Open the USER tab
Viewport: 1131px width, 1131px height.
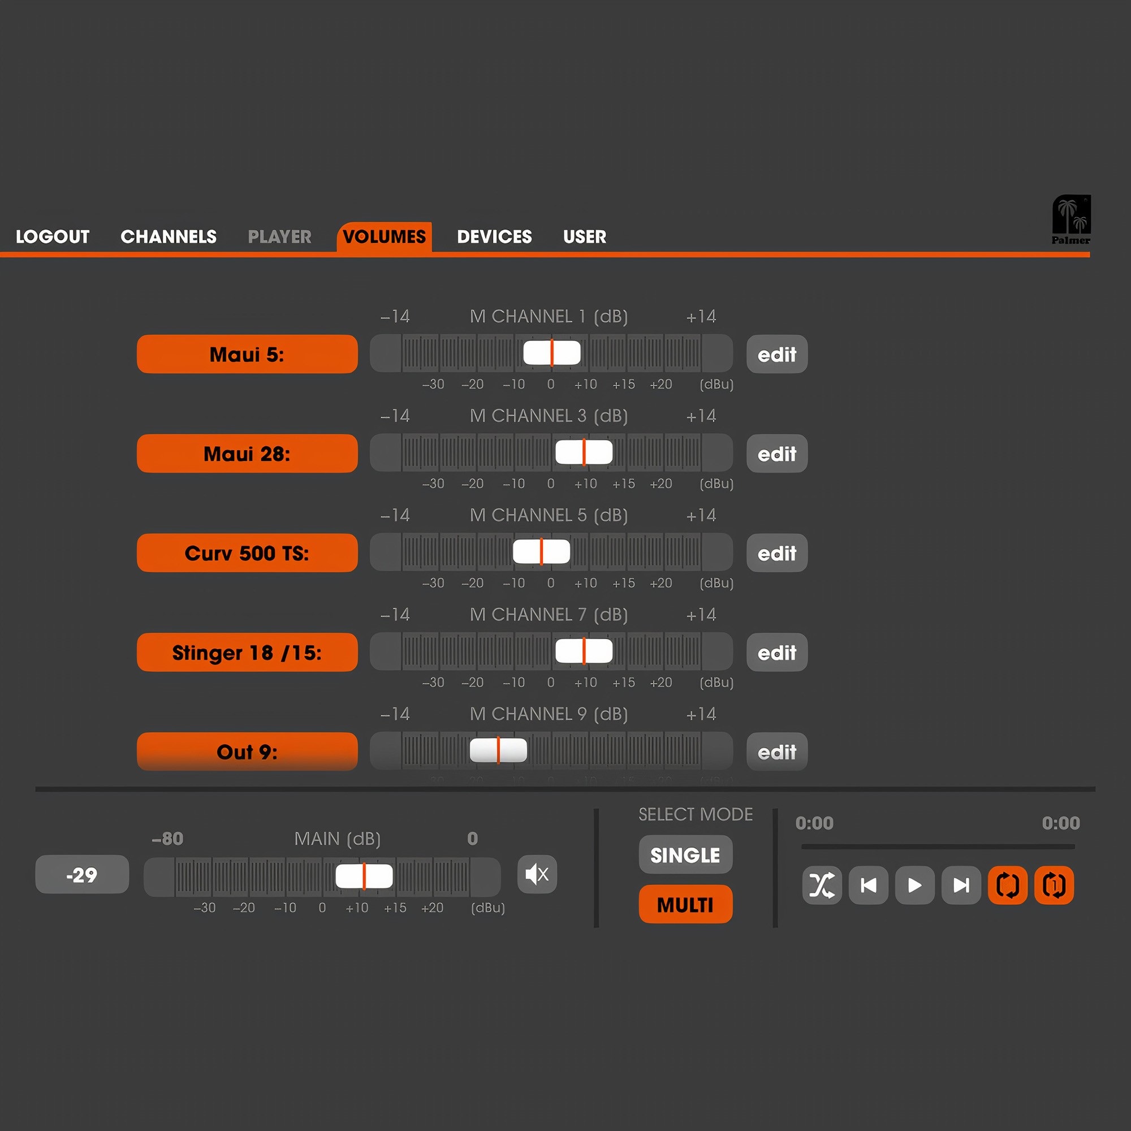tap(584, 236)
